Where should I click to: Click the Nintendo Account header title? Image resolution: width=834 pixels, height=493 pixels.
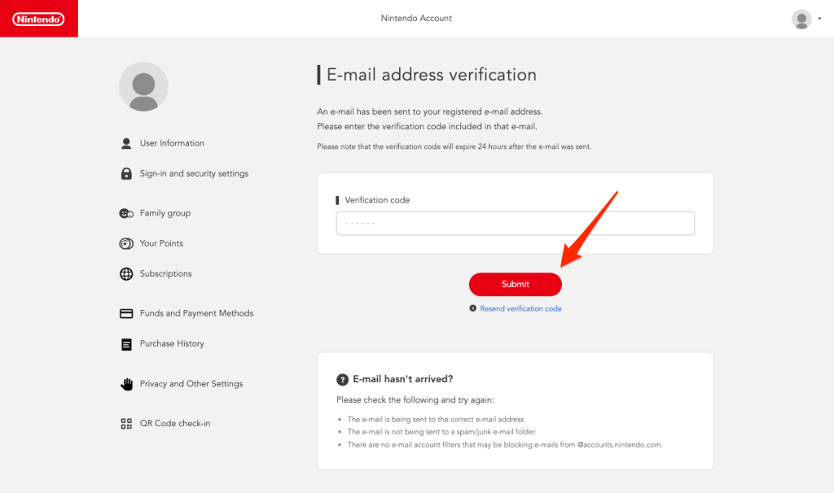tap(416, 18)
